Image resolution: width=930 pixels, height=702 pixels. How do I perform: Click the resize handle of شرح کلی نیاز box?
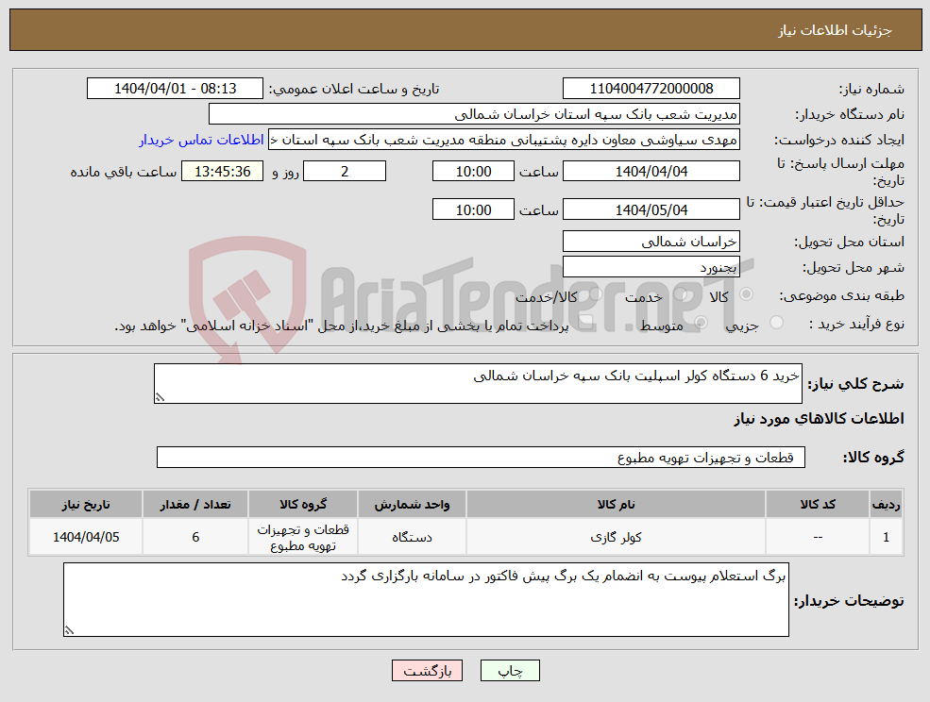coord(159,398)
